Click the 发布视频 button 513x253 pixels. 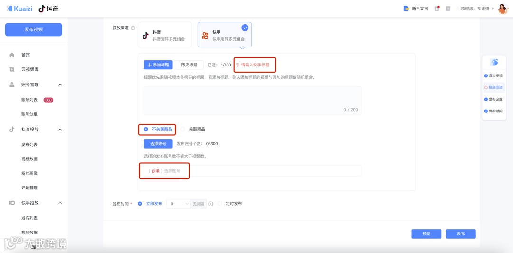pos(33,29)
